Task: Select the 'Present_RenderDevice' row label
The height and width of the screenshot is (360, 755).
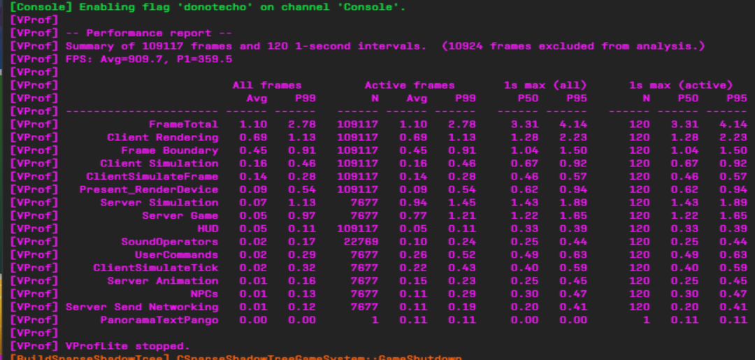Action: coord(149,189)
